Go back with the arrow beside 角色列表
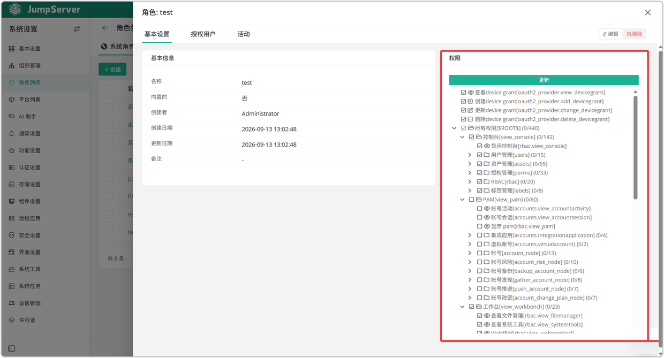 [x=105, y=28]
